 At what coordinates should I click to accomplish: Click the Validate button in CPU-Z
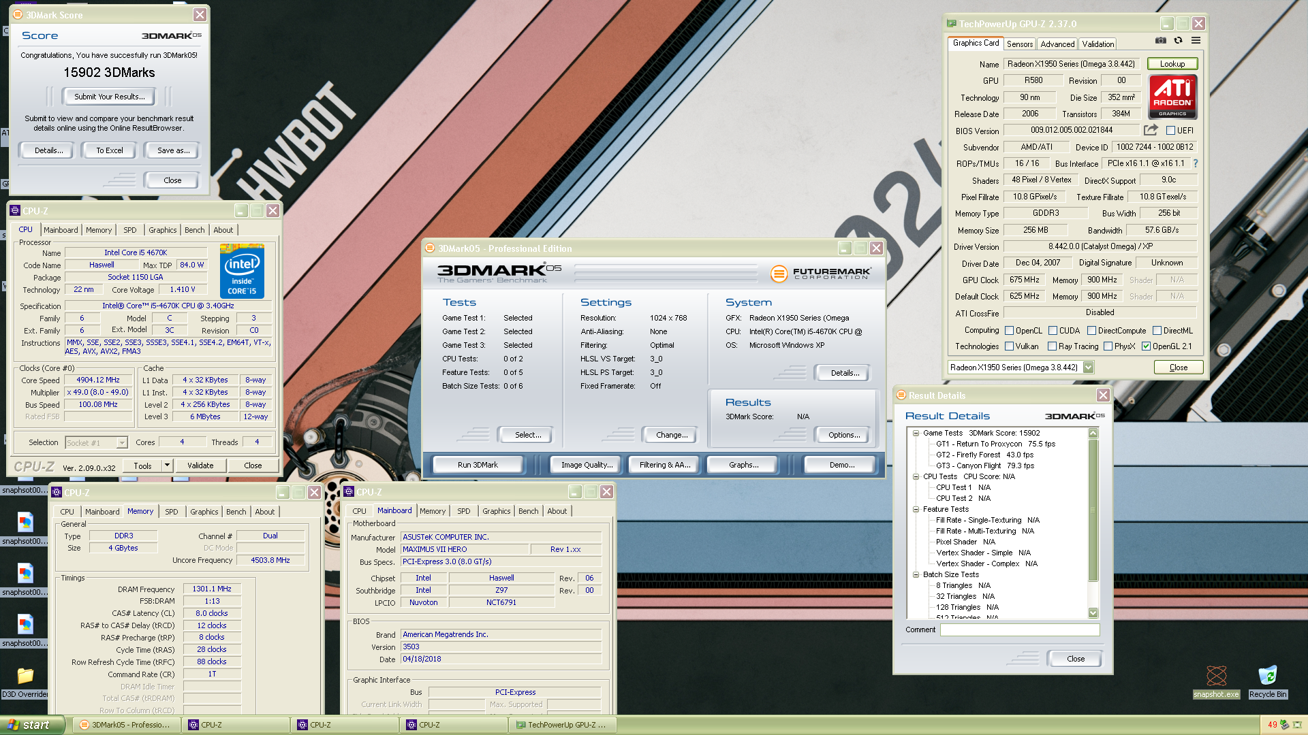[200, 465]
